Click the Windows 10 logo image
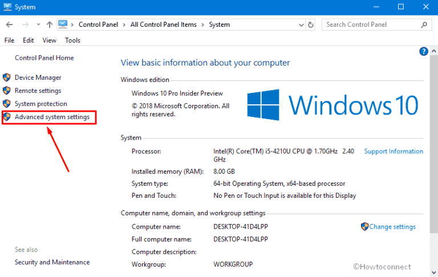Image resolution: width=438 pixels, height=277 pixels. (332, 105)
